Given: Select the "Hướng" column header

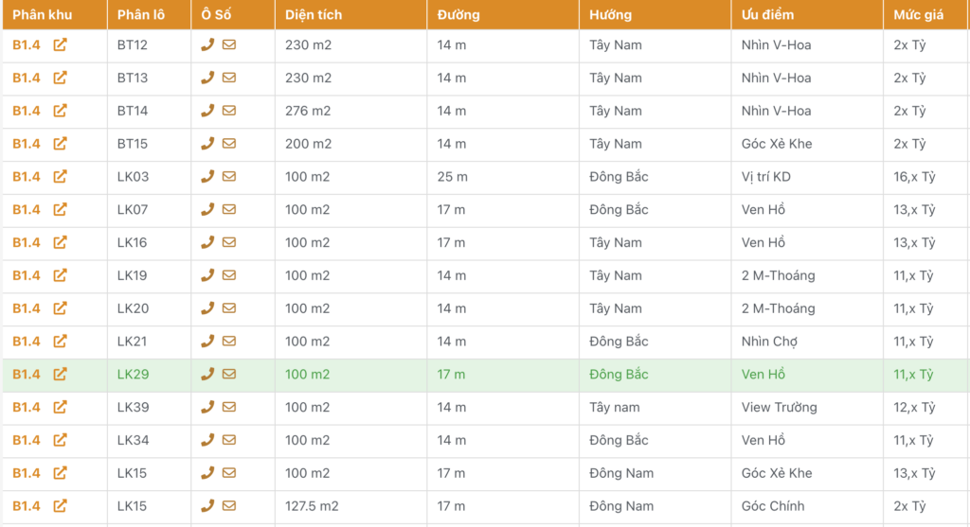Looking at the screenshot, I should tap(610, 15).
